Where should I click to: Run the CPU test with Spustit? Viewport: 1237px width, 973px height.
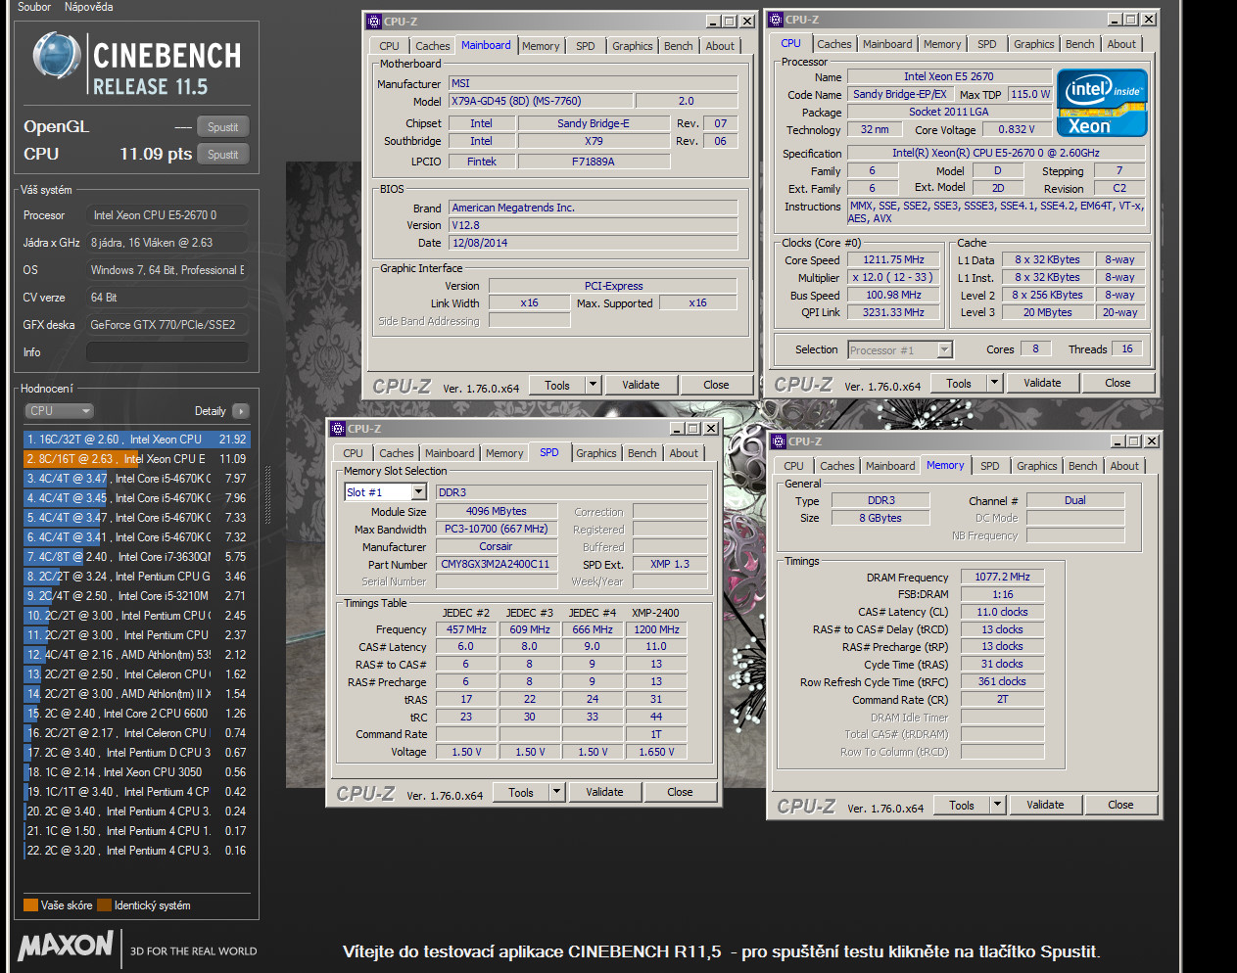tap(222, 155)
